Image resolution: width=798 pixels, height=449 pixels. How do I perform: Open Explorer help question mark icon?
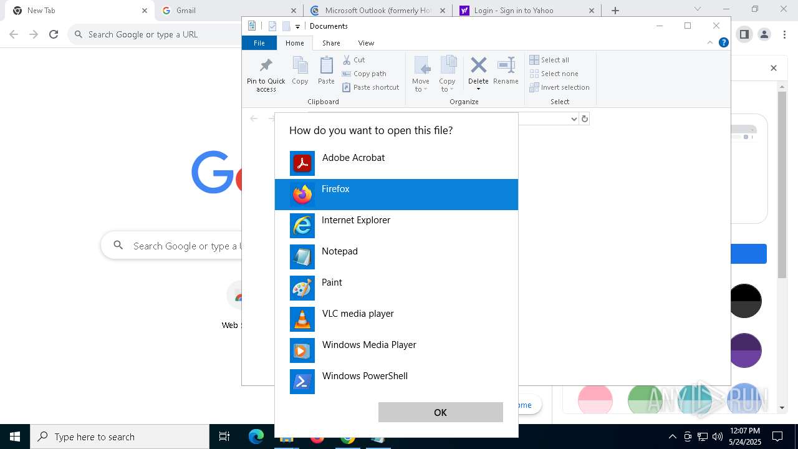tap(724, 43)
